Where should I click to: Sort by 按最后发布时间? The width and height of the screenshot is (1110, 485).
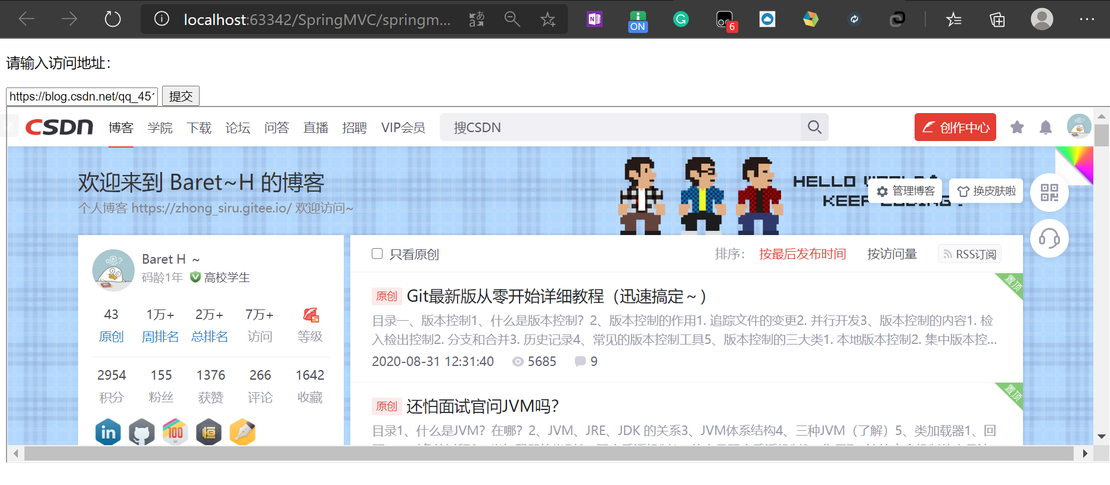tap(803, 254)
